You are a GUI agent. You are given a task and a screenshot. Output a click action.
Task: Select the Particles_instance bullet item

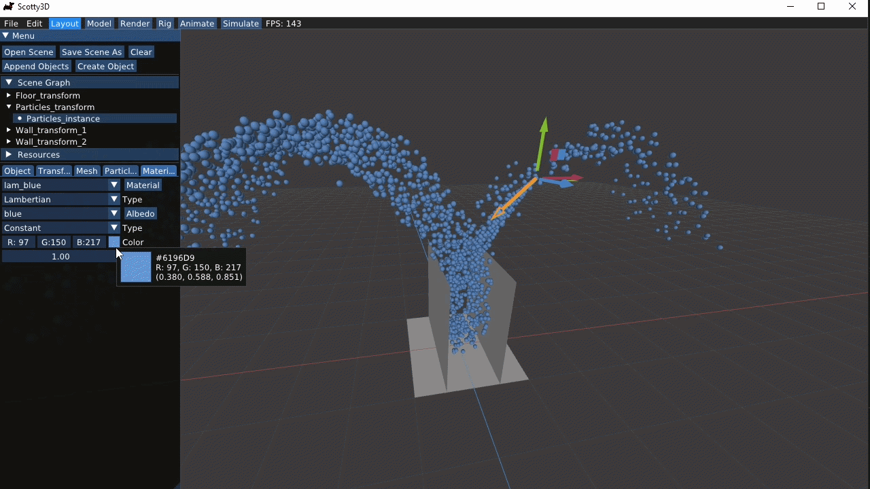coord(94,119)
